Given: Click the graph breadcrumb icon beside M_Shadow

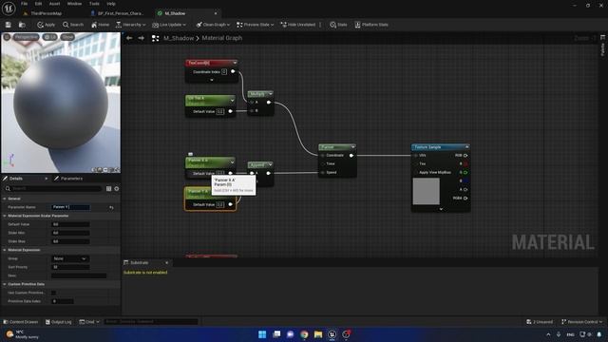Looking at the screenshot, I should click(x=155, y=38).
